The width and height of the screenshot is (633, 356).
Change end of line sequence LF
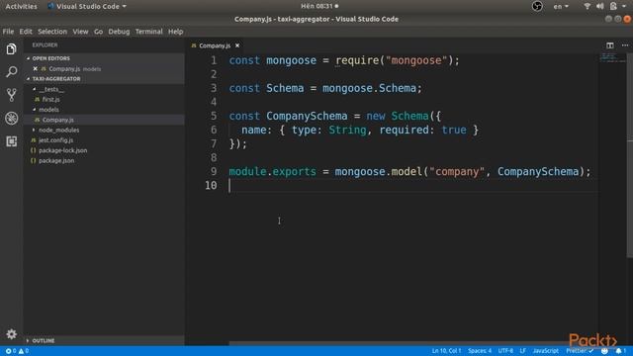523,351
